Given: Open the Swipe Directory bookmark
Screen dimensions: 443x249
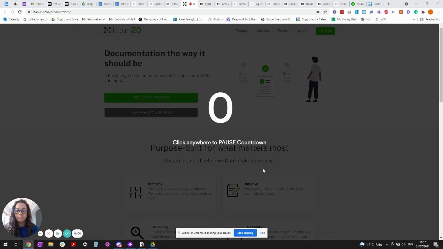Looking at the screenshot, I should (277, 19).
